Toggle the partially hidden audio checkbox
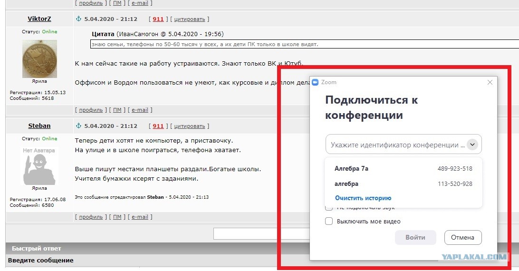The width and height of the screenshot is (519, 271). click(329, 208)
